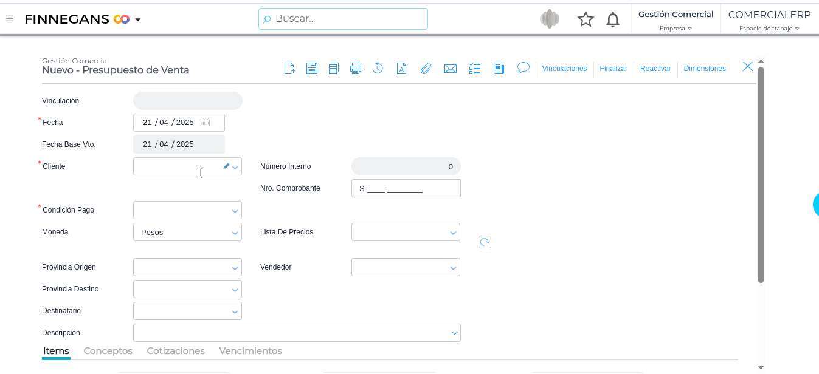Click the Finalizar button

pyautogui.click(x=613, y=69)
